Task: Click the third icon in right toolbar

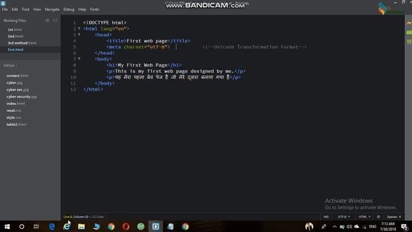Action: [409, 41]
